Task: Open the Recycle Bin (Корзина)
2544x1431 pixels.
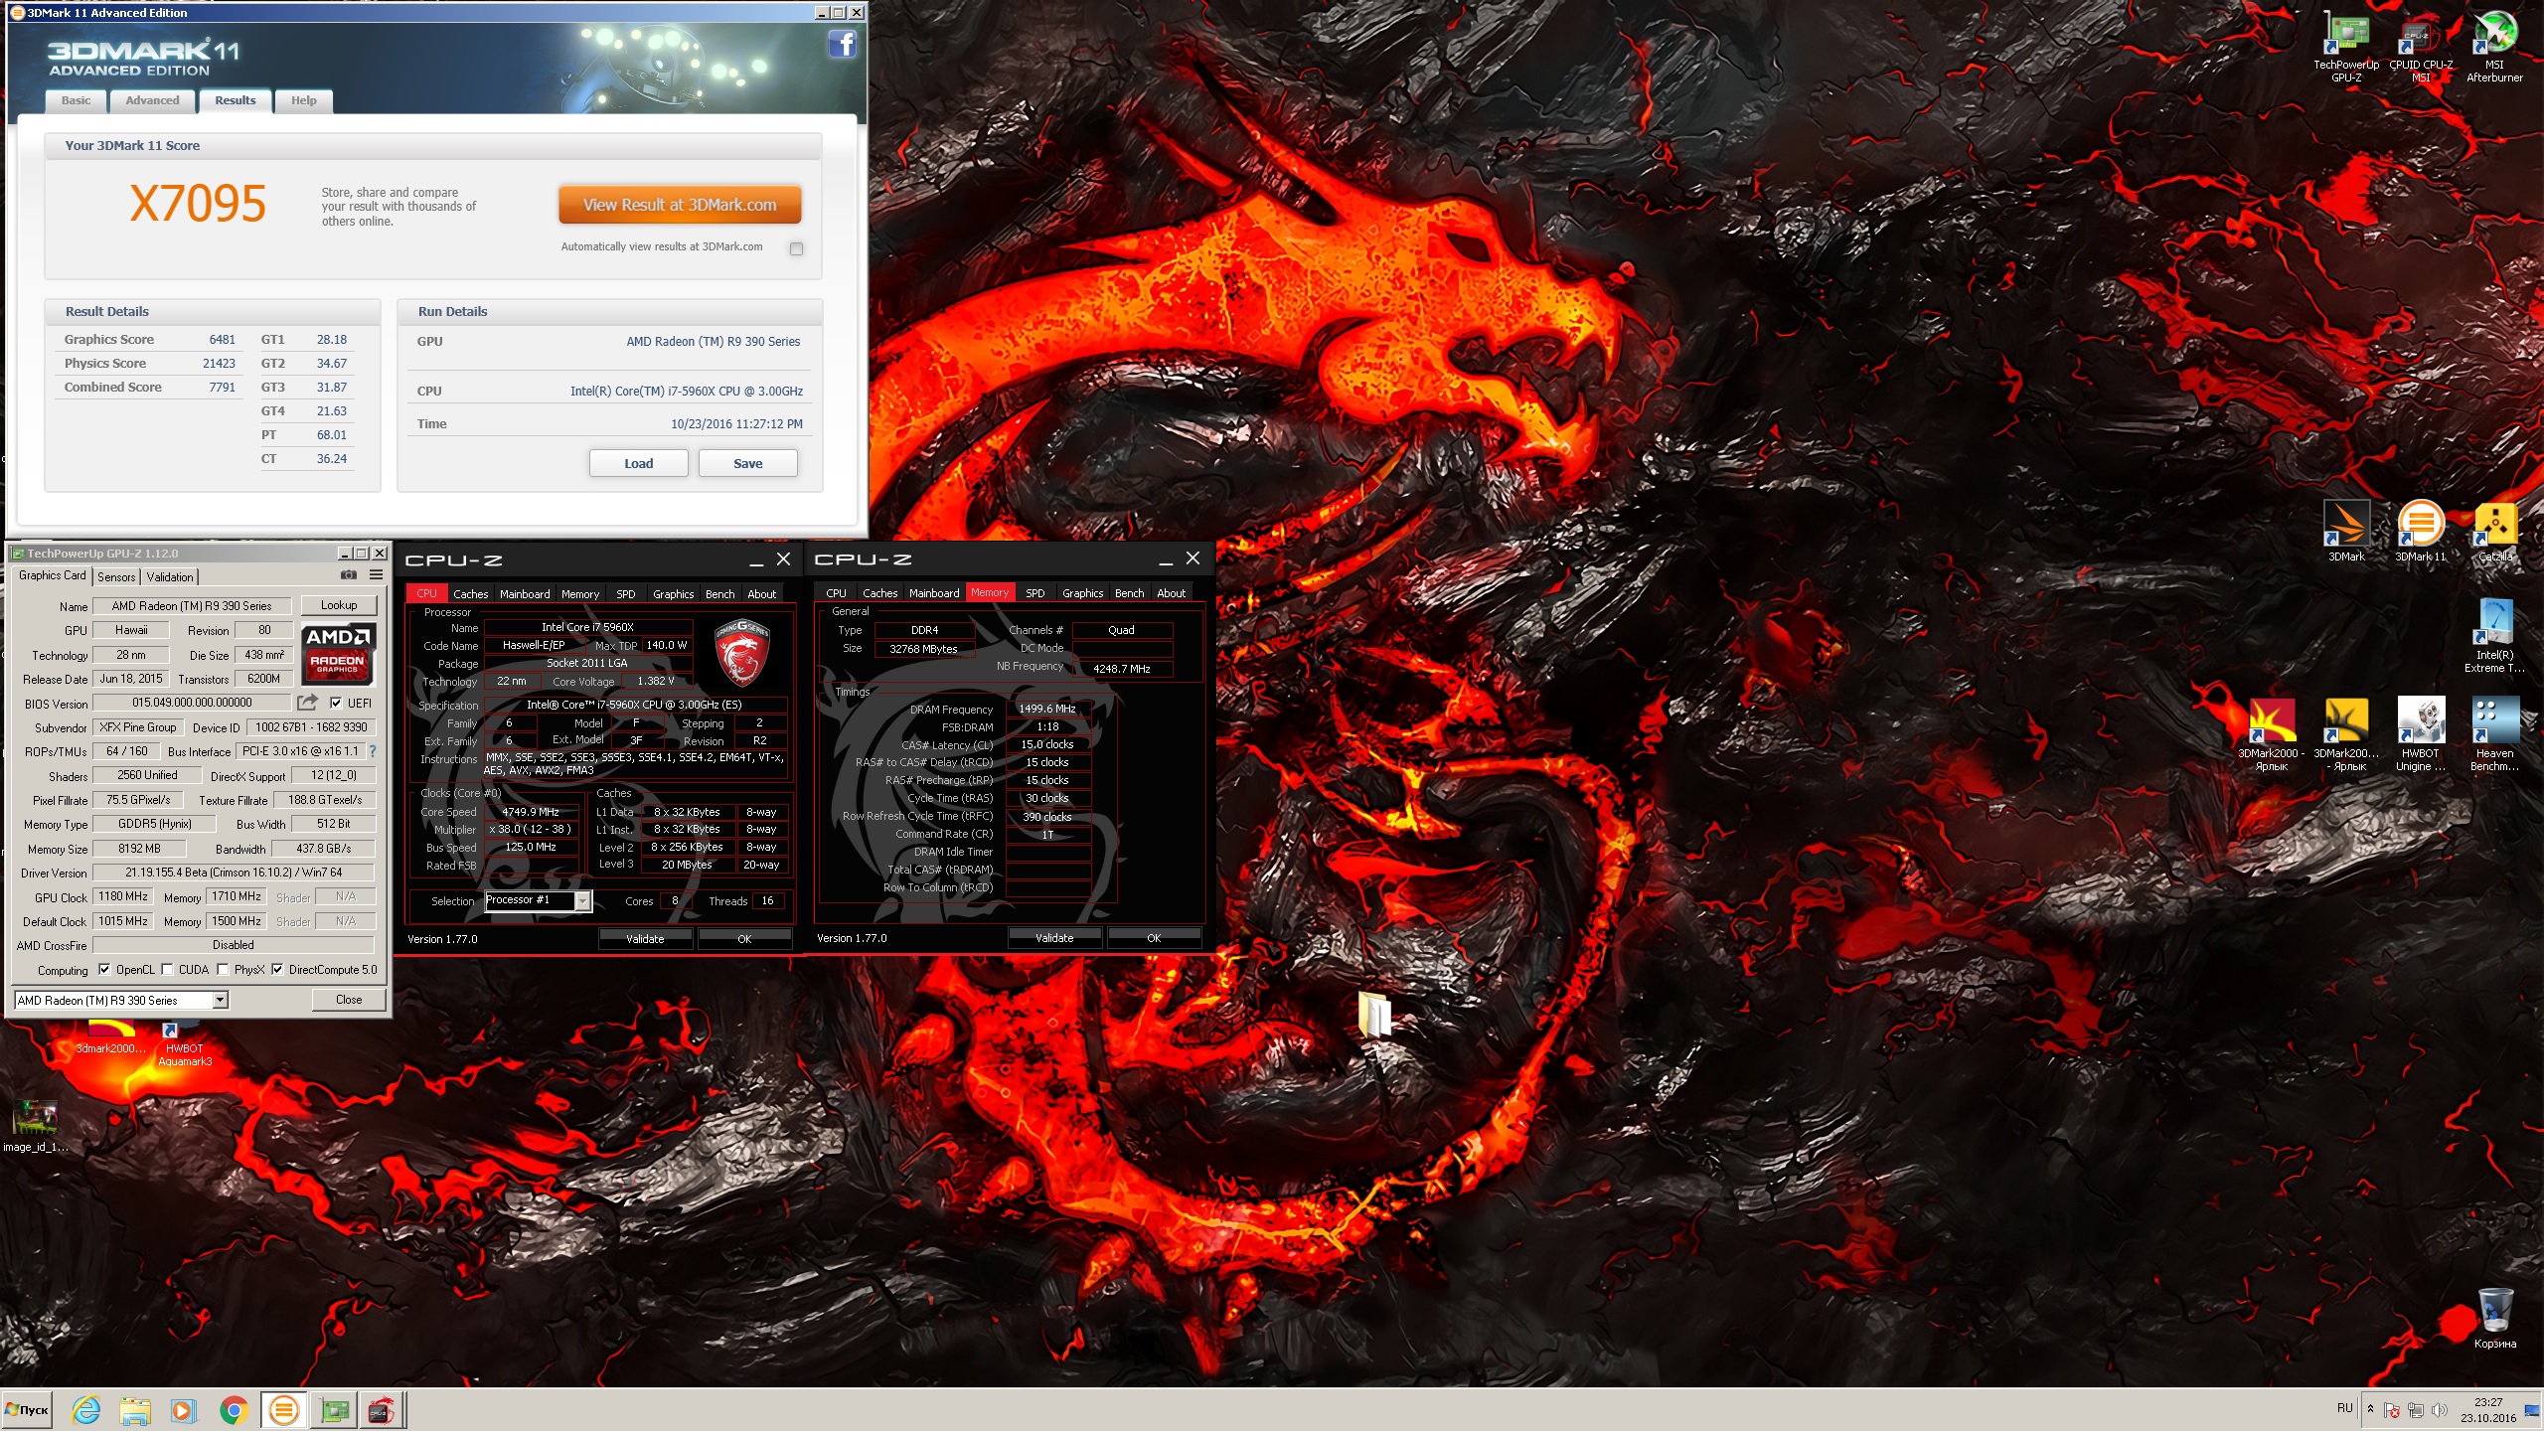Action: tap(2494, 1317)
